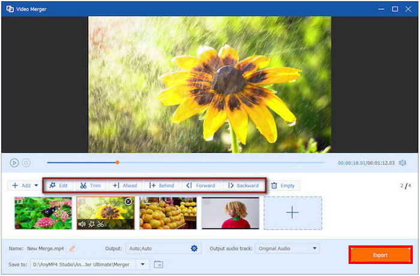The height and width of the screenshot is (276, 420).
Task: Click the scissors icon on sunflower clip
Action: point(100,224)
